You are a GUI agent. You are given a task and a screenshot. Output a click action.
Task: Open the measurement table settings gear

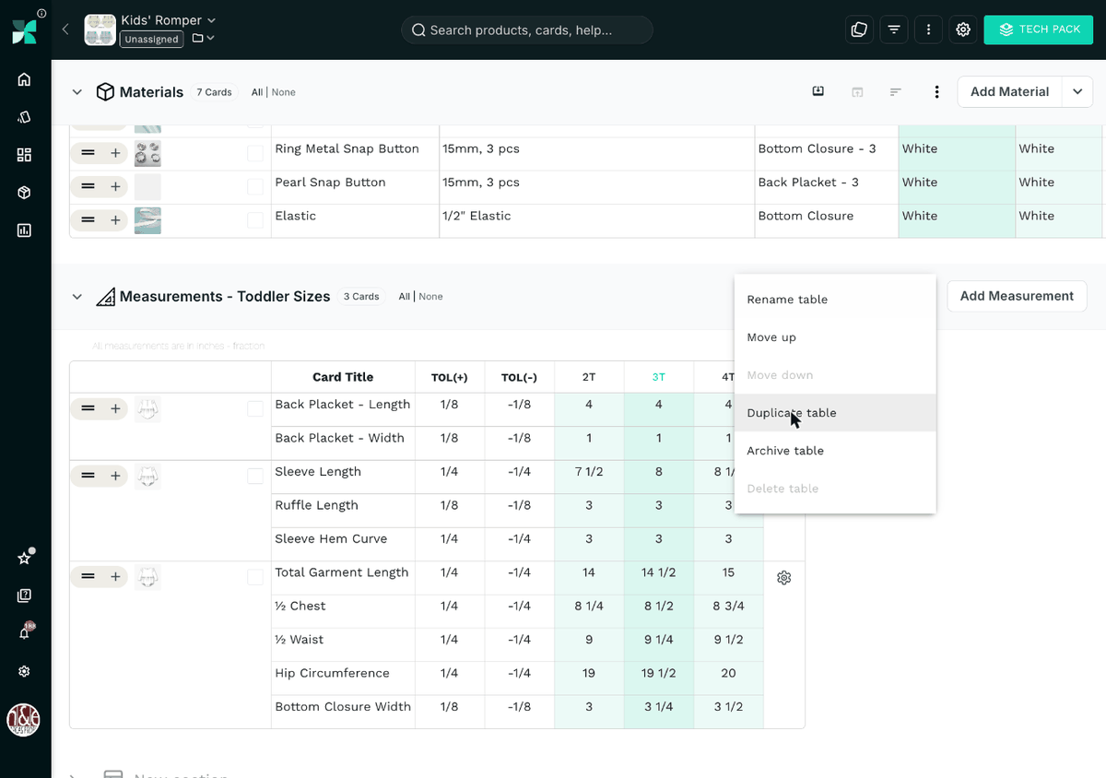[784, 578]
